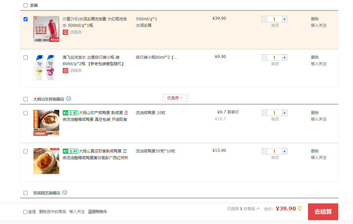Viewport: 353px width, 224px height.
Task: Select the 京喜 store checkbox
Action: [26, 5]
